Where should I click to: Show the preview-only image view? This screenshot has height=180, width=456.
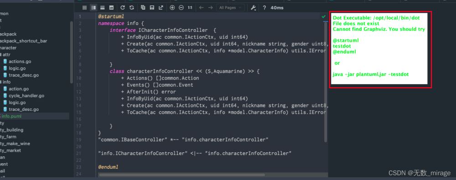(111, 8)
